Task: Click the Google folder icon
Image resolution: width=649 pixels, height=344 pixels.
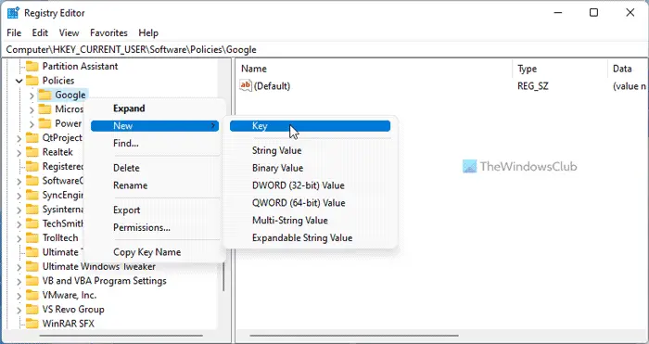Action: 45,95
